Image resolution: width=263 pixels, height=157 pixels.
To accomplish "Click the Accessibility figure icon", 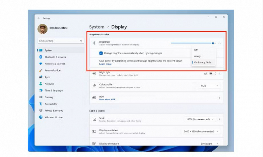I will tap(41, 104).
